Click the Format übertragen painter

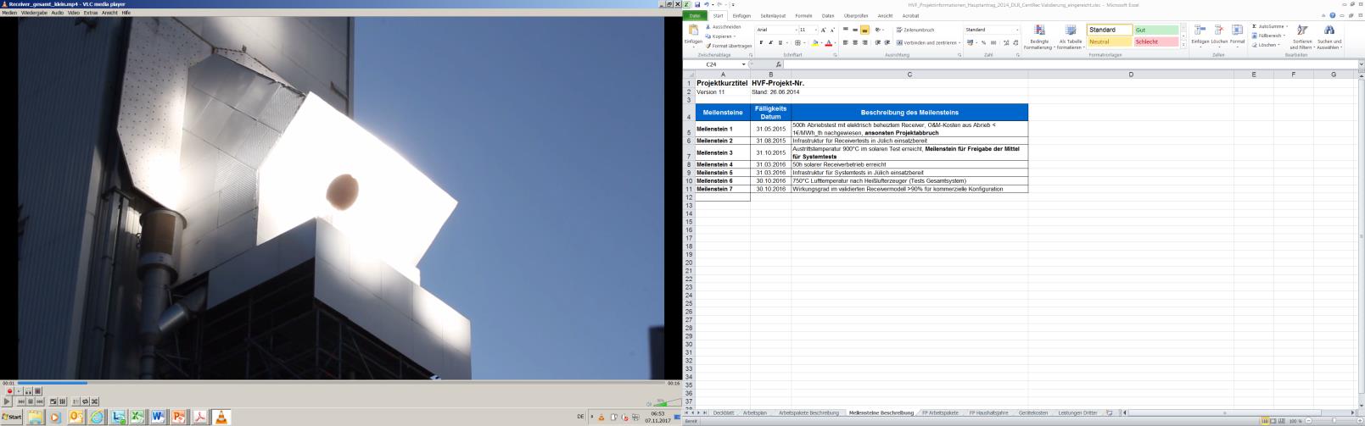(x=730, y=46)
